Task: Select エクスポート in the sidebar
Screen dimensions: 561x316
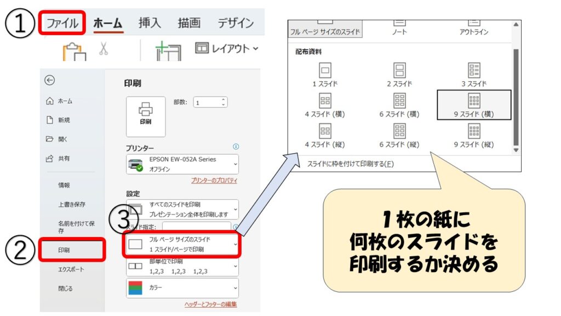Action: click(71, 269)
